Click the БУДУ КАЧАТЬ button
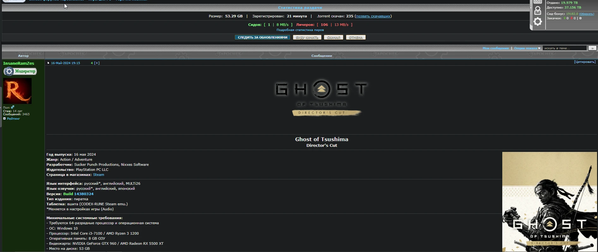Screen dimensions: 598x252 coord(307,38)
